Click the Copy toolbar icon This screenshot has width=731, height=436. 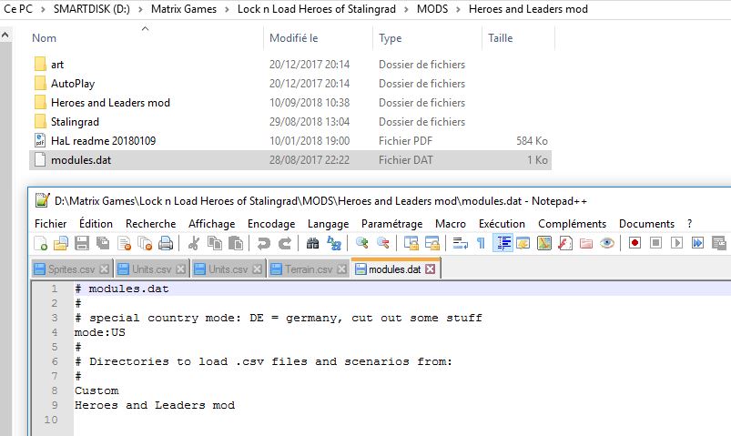point(215,243)
